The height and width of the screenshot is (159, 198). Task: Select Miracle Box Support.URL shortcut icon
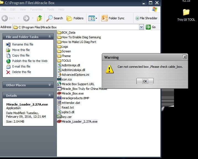point(59,84)
